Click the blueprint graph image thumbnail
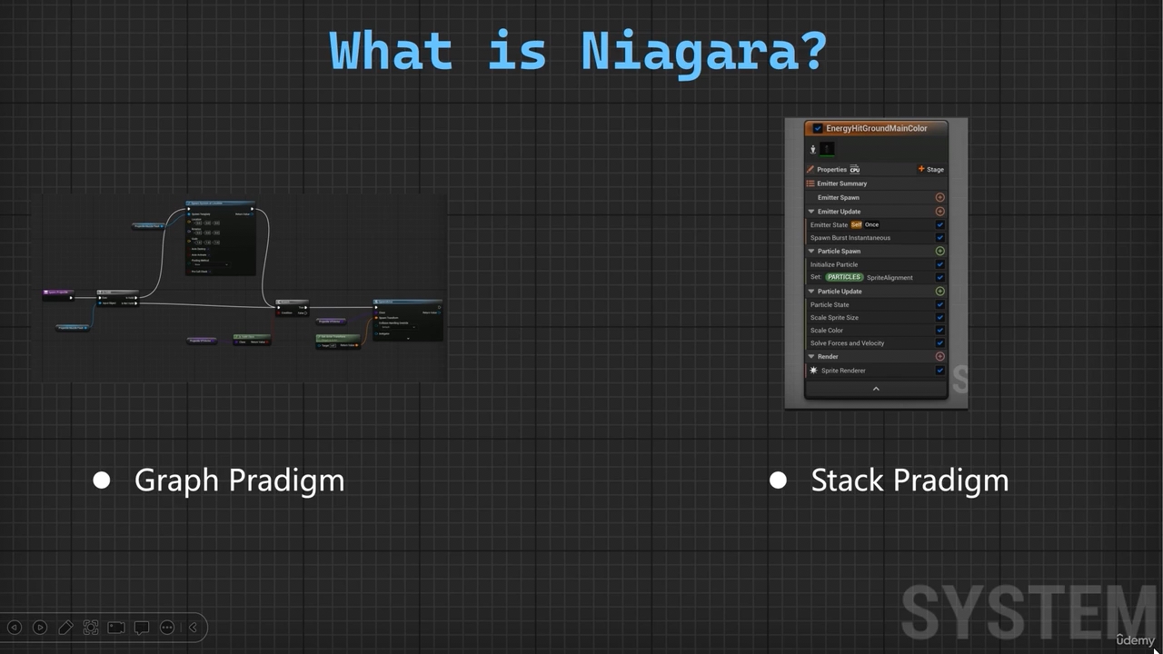 (238, 287)
